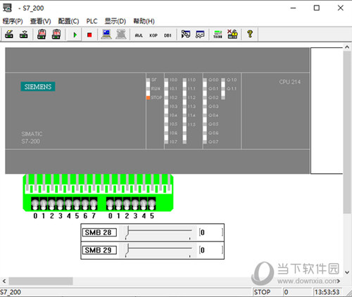Toggle switch 5 in the eight-switch bank
The width and height of the screenshot is (352, 297).
(77, 203)
